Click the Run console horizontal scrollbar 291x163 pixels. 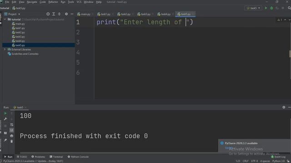(119, 153)
